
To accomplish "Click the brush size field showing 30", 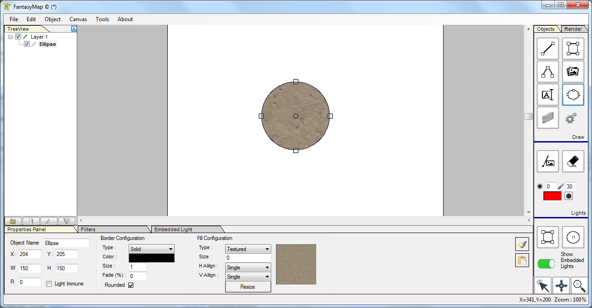I will (x=571, y=186).
